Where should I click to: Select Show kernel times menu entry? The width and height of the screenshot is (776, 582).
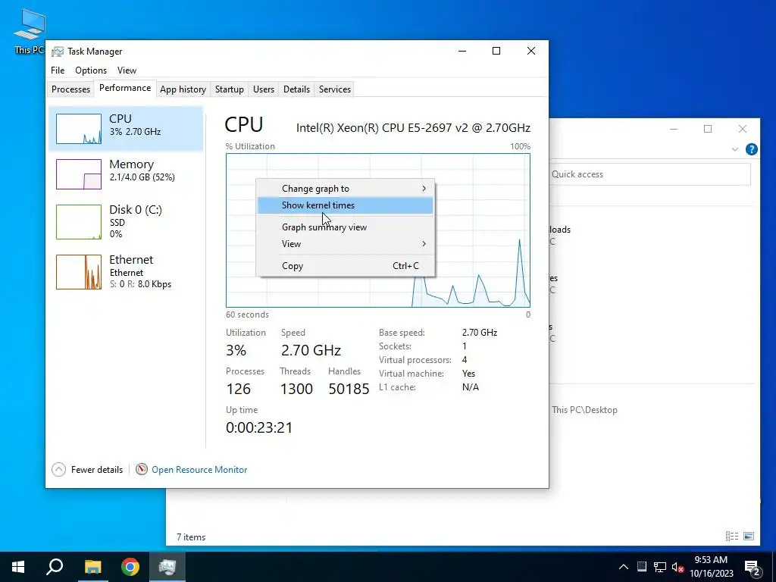click(x=345, y=205)
